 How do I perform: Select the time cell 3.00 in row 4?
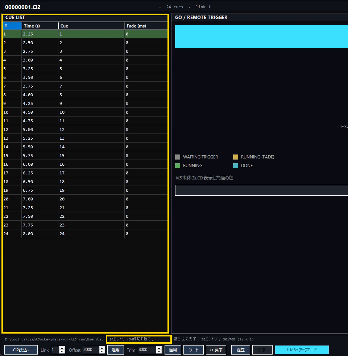pyautogui.click(x=40, y=60)
